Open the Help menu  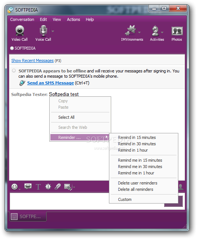tap(90, 19)
